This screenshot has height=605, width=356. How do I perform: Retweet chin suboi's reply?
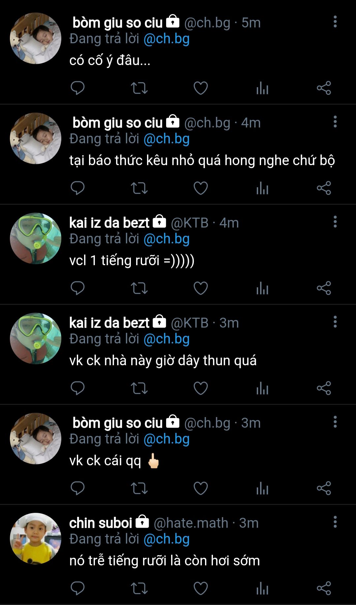click(139, 588)
